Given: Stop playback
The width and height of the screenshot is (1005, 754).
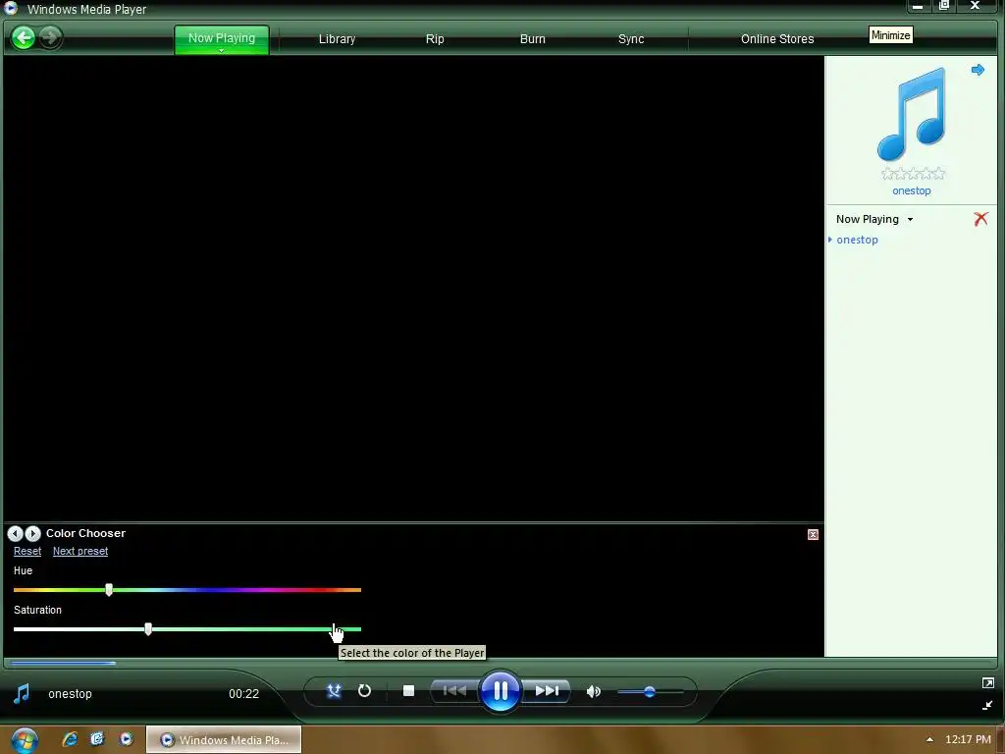Looking at the screenshot, I should (408, 691).
